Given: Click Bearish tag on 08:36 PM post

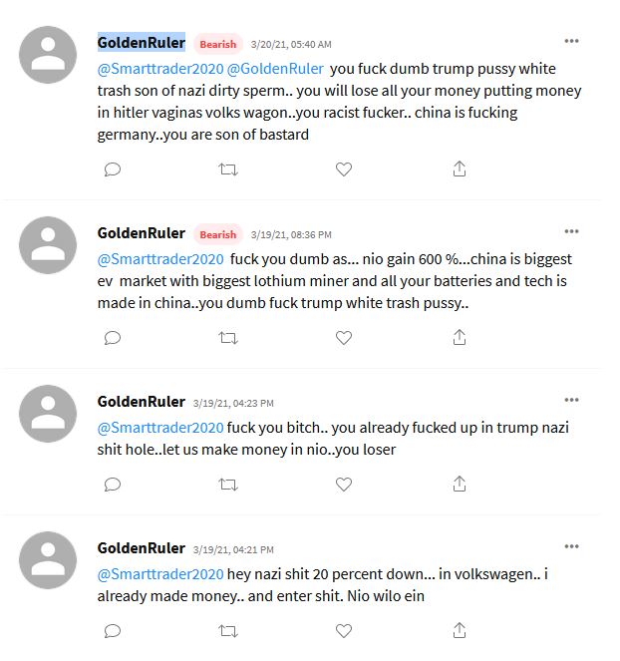Looking at the screenshot, I should (217, 234).
